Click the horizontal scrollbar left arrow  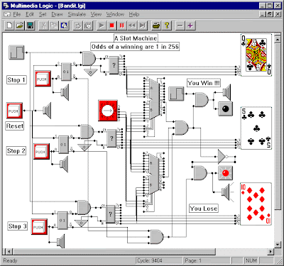coord(9,251)
